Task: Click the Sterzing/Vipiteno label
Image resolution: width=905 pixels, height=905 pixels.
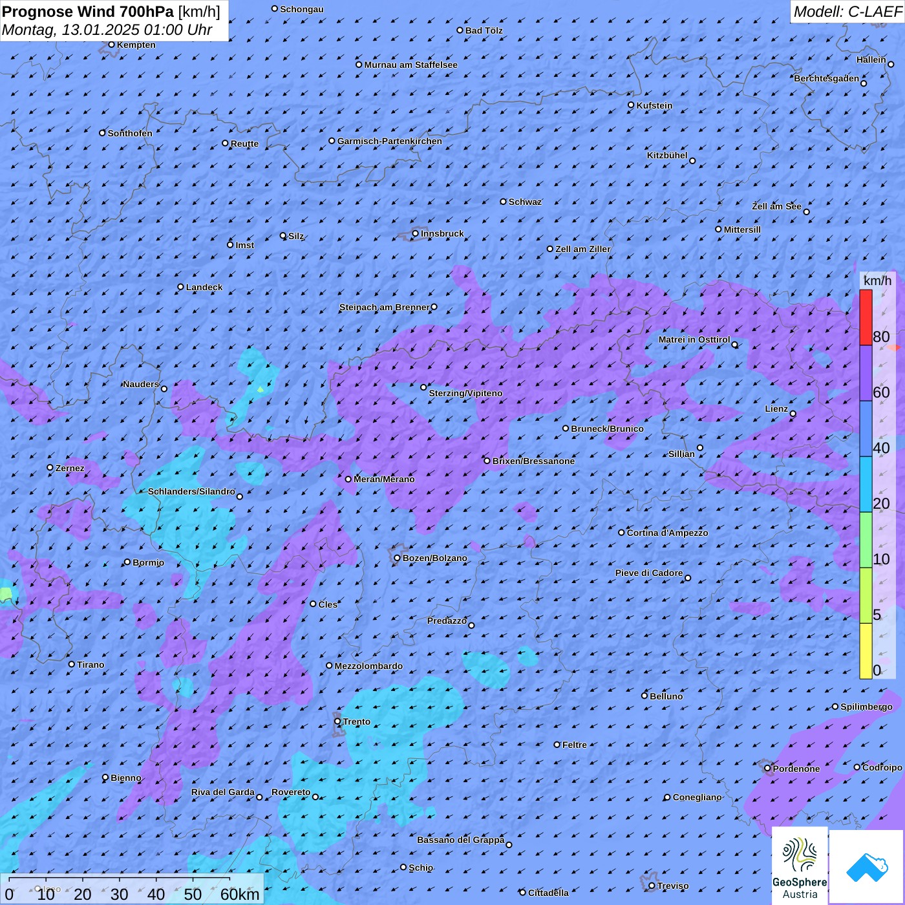Action: 465,393
